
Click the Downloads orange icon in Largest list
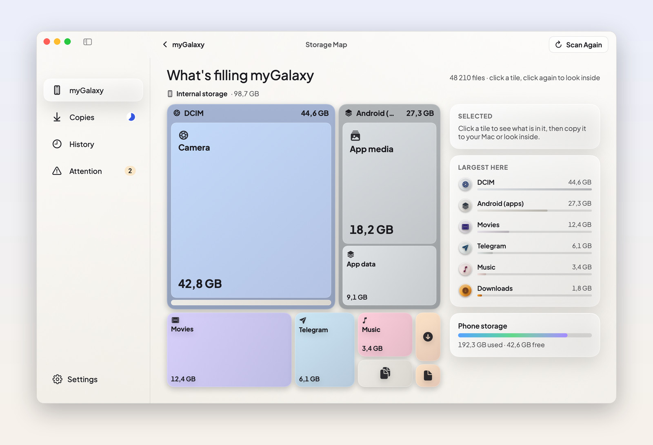465,291
